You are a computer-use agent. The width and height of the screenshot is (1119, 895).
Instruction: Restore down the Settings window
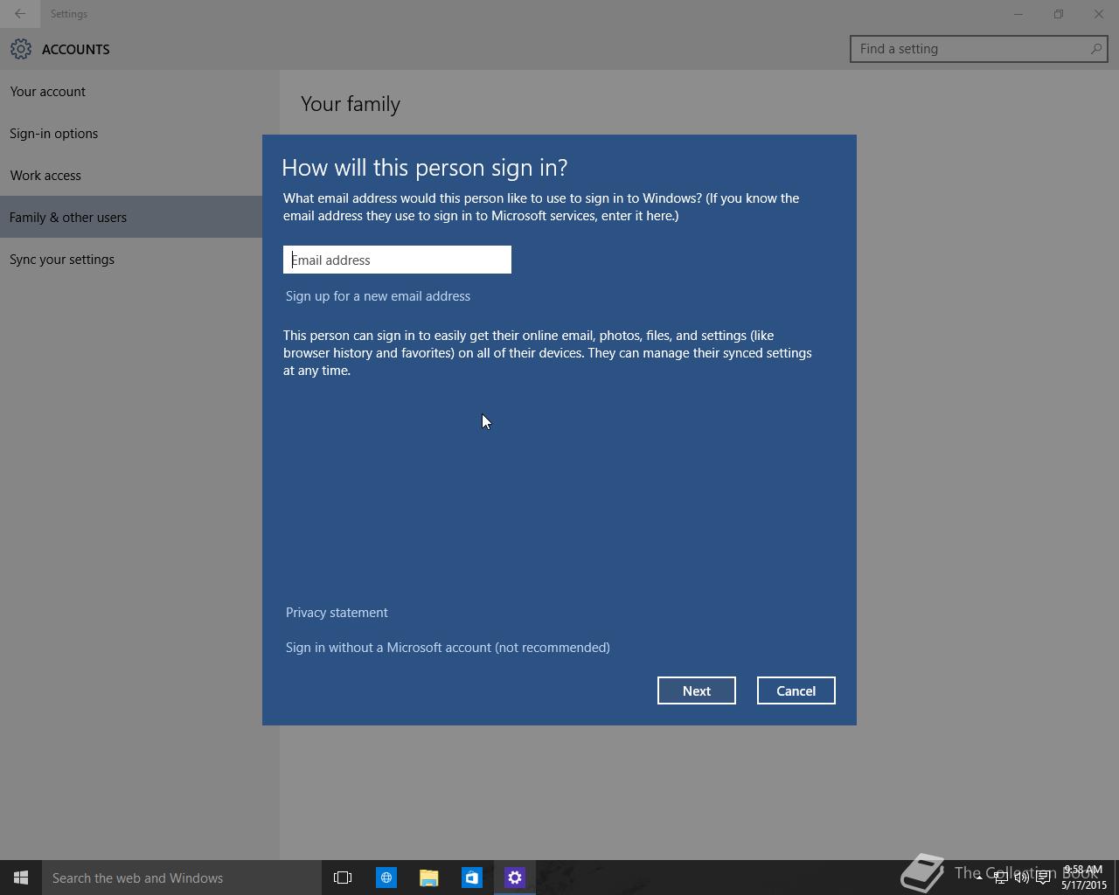[1058, 14]
